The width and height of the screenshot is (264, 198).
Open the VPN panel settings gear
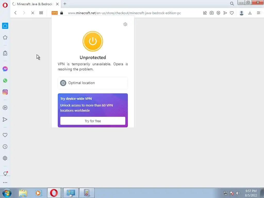pyautogui.click(x=125, y=24)
